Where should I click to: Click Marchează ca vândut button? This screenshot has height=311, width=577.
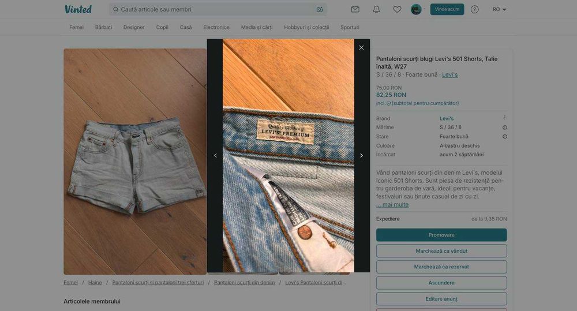pyautogui.click(x=441, y=251)
